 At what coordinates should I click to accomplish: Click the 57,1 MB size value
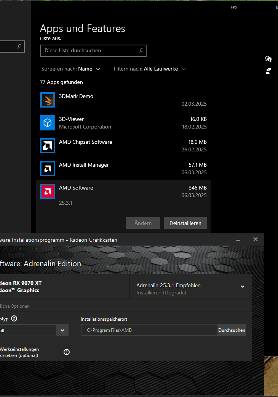(x=198, y=165)
